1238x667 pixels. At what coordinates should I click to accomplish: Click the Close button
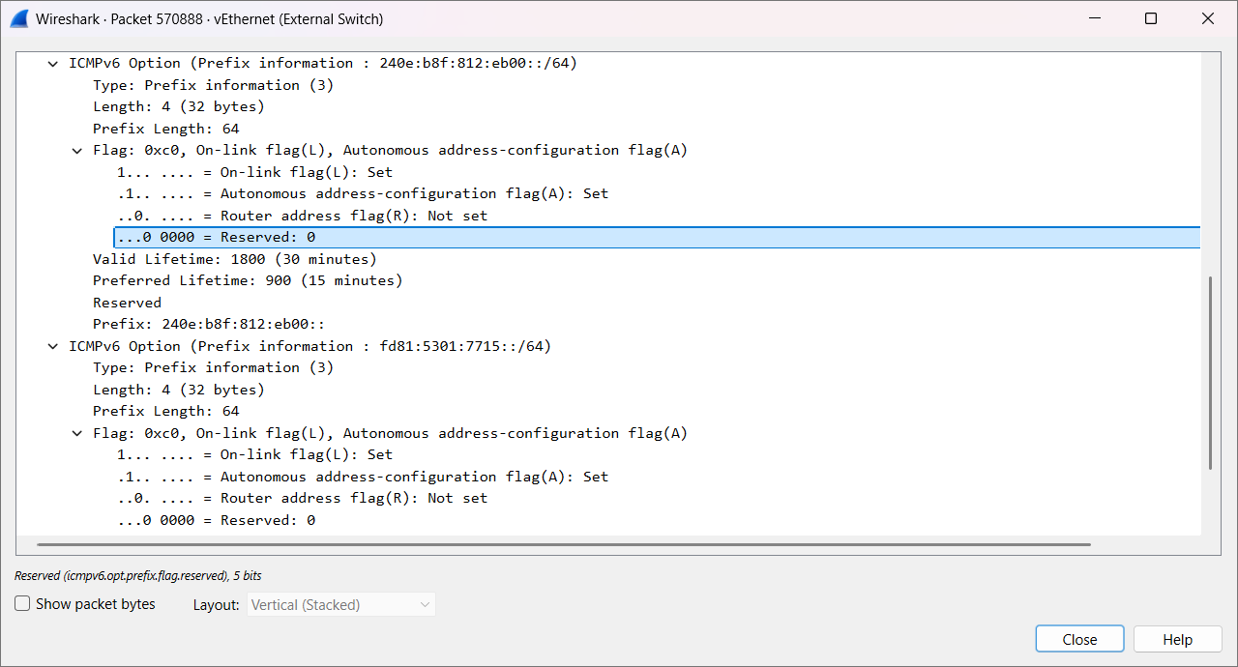(x=1078, y=638)
